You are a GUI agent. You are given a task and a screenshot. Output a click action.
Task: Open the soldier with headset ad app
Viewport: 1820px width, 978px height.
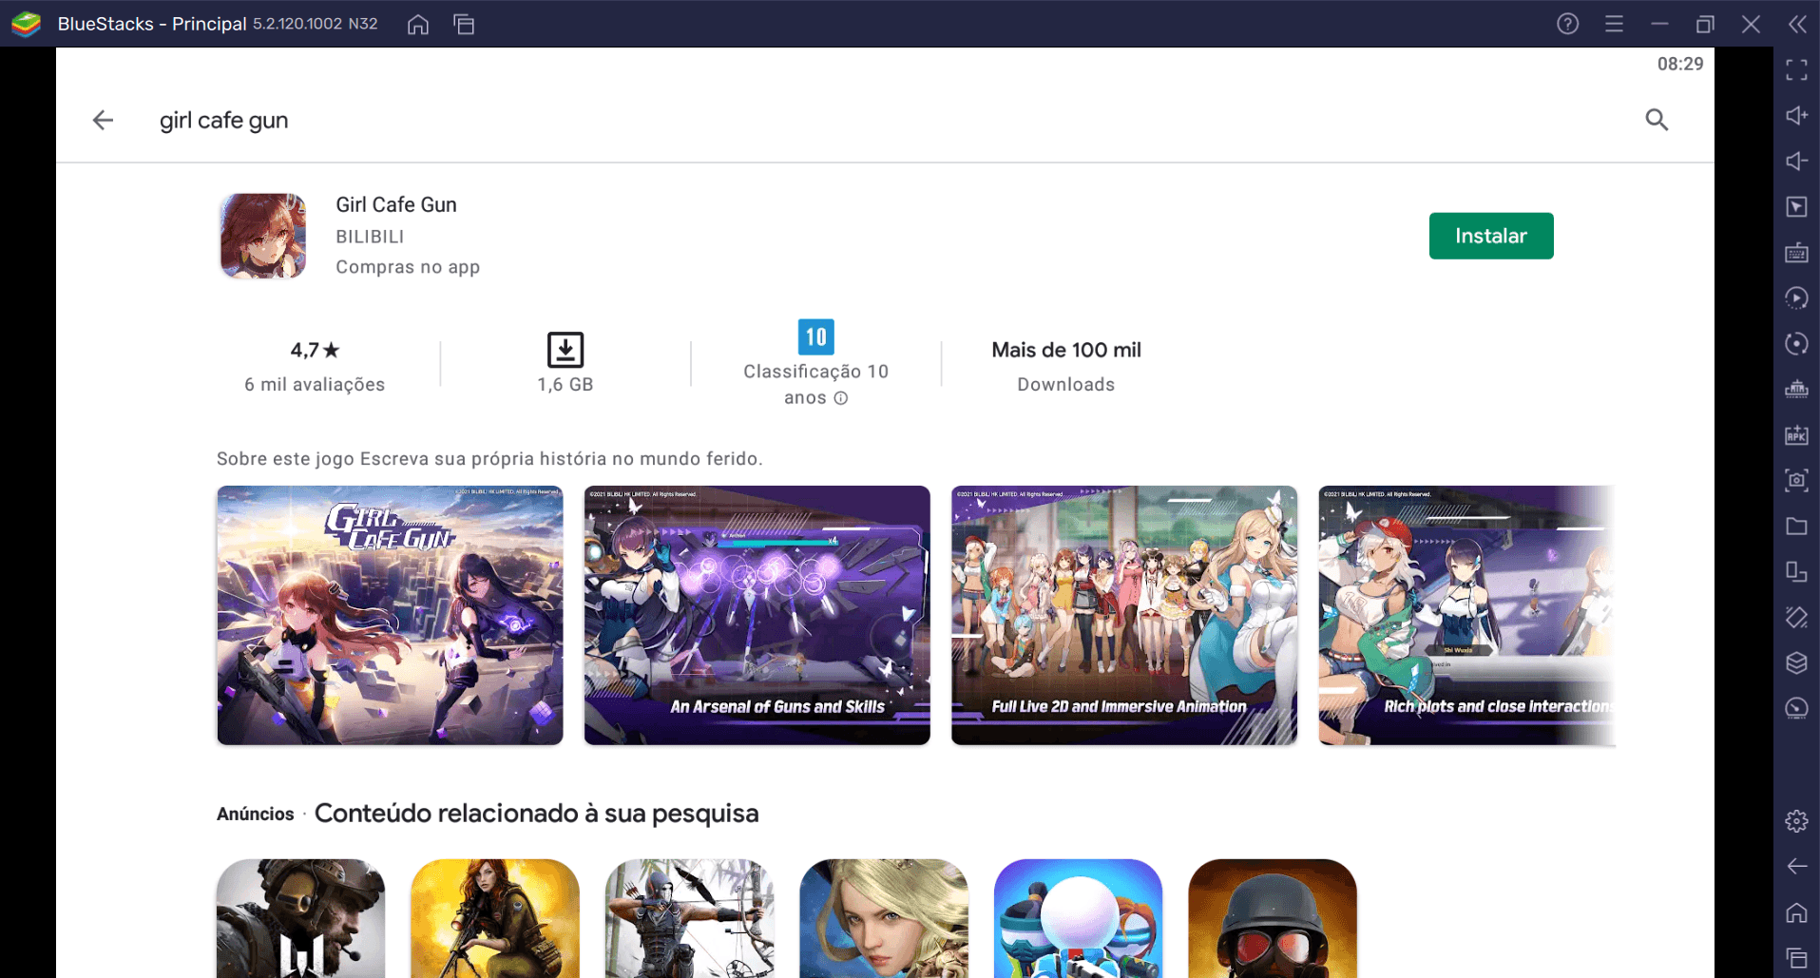pyautogui.click(x=301, y=918)
